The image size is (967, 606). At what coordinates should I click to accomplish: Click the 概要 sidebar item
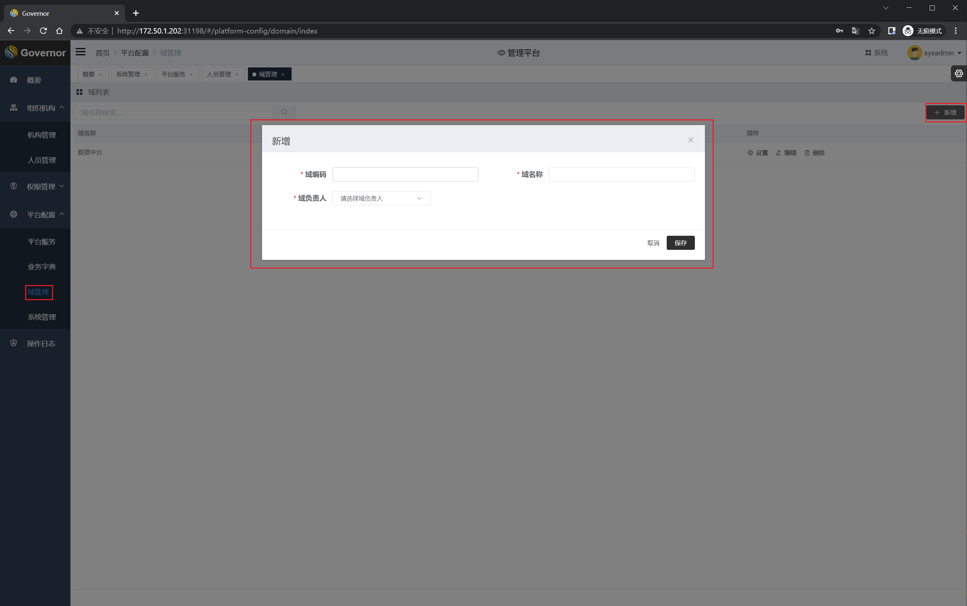35,80
